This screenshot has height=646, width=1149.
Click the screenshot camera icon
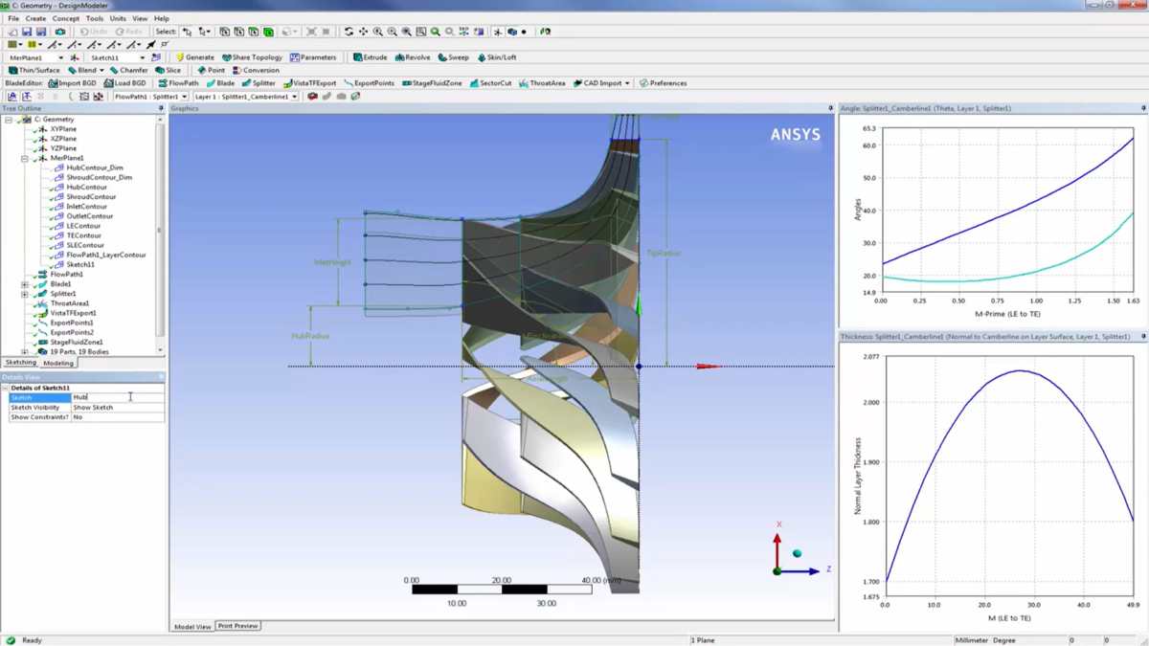click(x=59, y=32)
